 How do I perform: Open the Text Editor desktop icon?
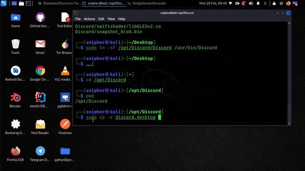pyautogui.click(x=65, y=20)
